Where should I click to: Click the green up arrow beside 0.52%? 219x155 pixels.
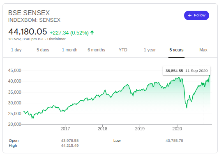(92, 33)
